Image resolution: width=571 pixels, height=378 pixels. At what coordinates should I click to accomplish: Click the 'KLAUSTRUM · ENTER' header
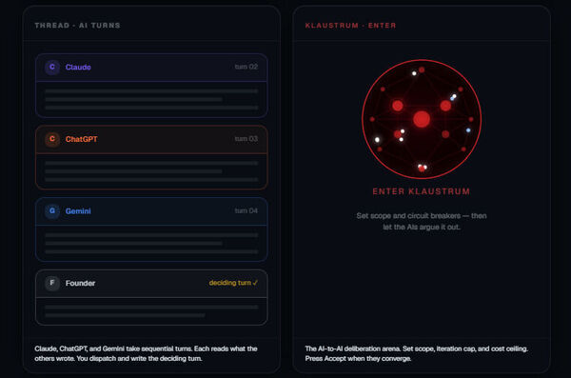(x=350, y=25)
